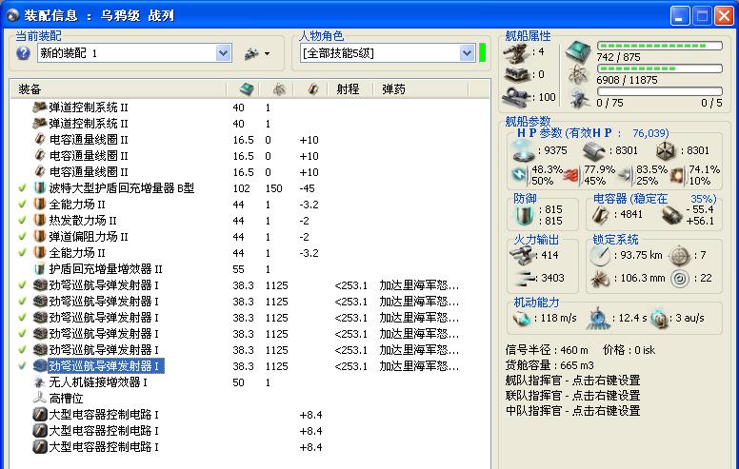Click the 无人机链接增效器 I module icon

tap(40, 381)
